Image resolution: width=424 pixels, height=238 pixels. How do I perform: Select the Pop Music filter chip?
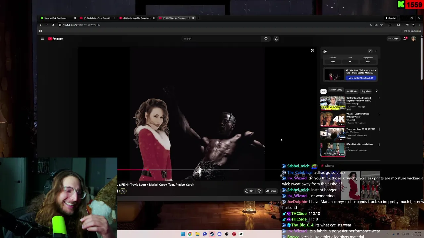366,91
